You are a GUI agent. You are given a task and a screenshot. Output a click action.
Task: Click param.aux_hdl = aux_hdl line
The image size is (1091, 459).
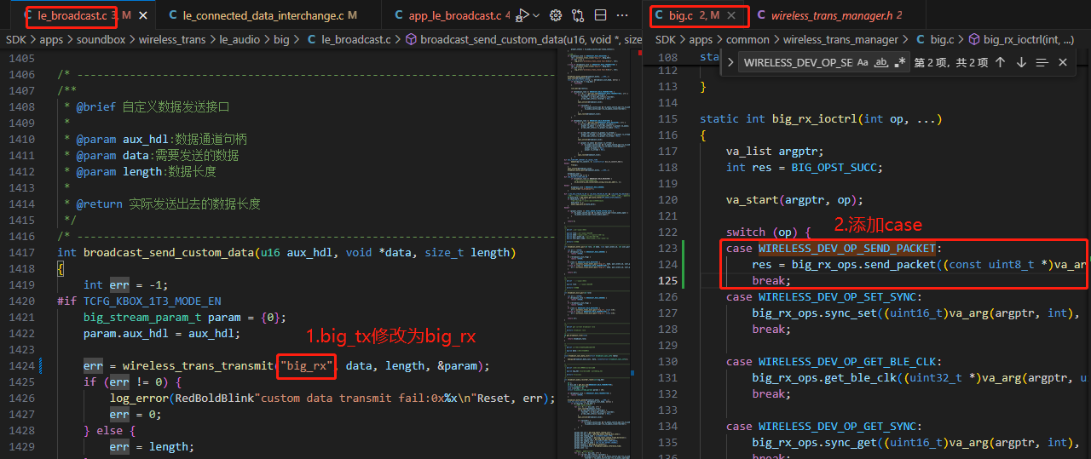click(162, 333)
